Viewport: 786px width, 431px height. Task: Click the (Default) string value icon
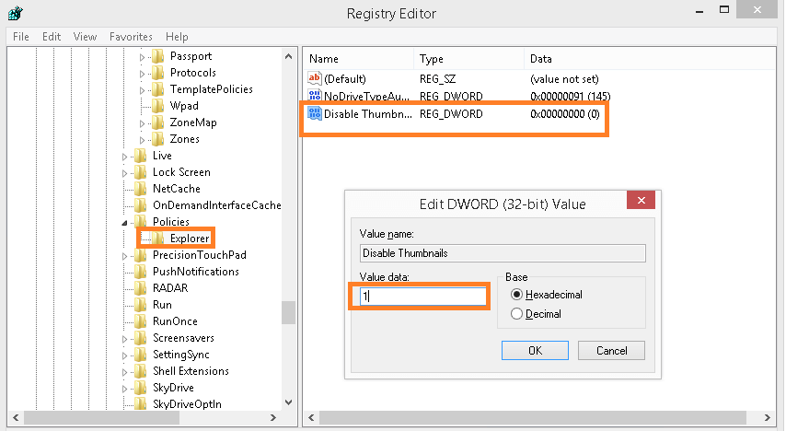click(314, 79)
